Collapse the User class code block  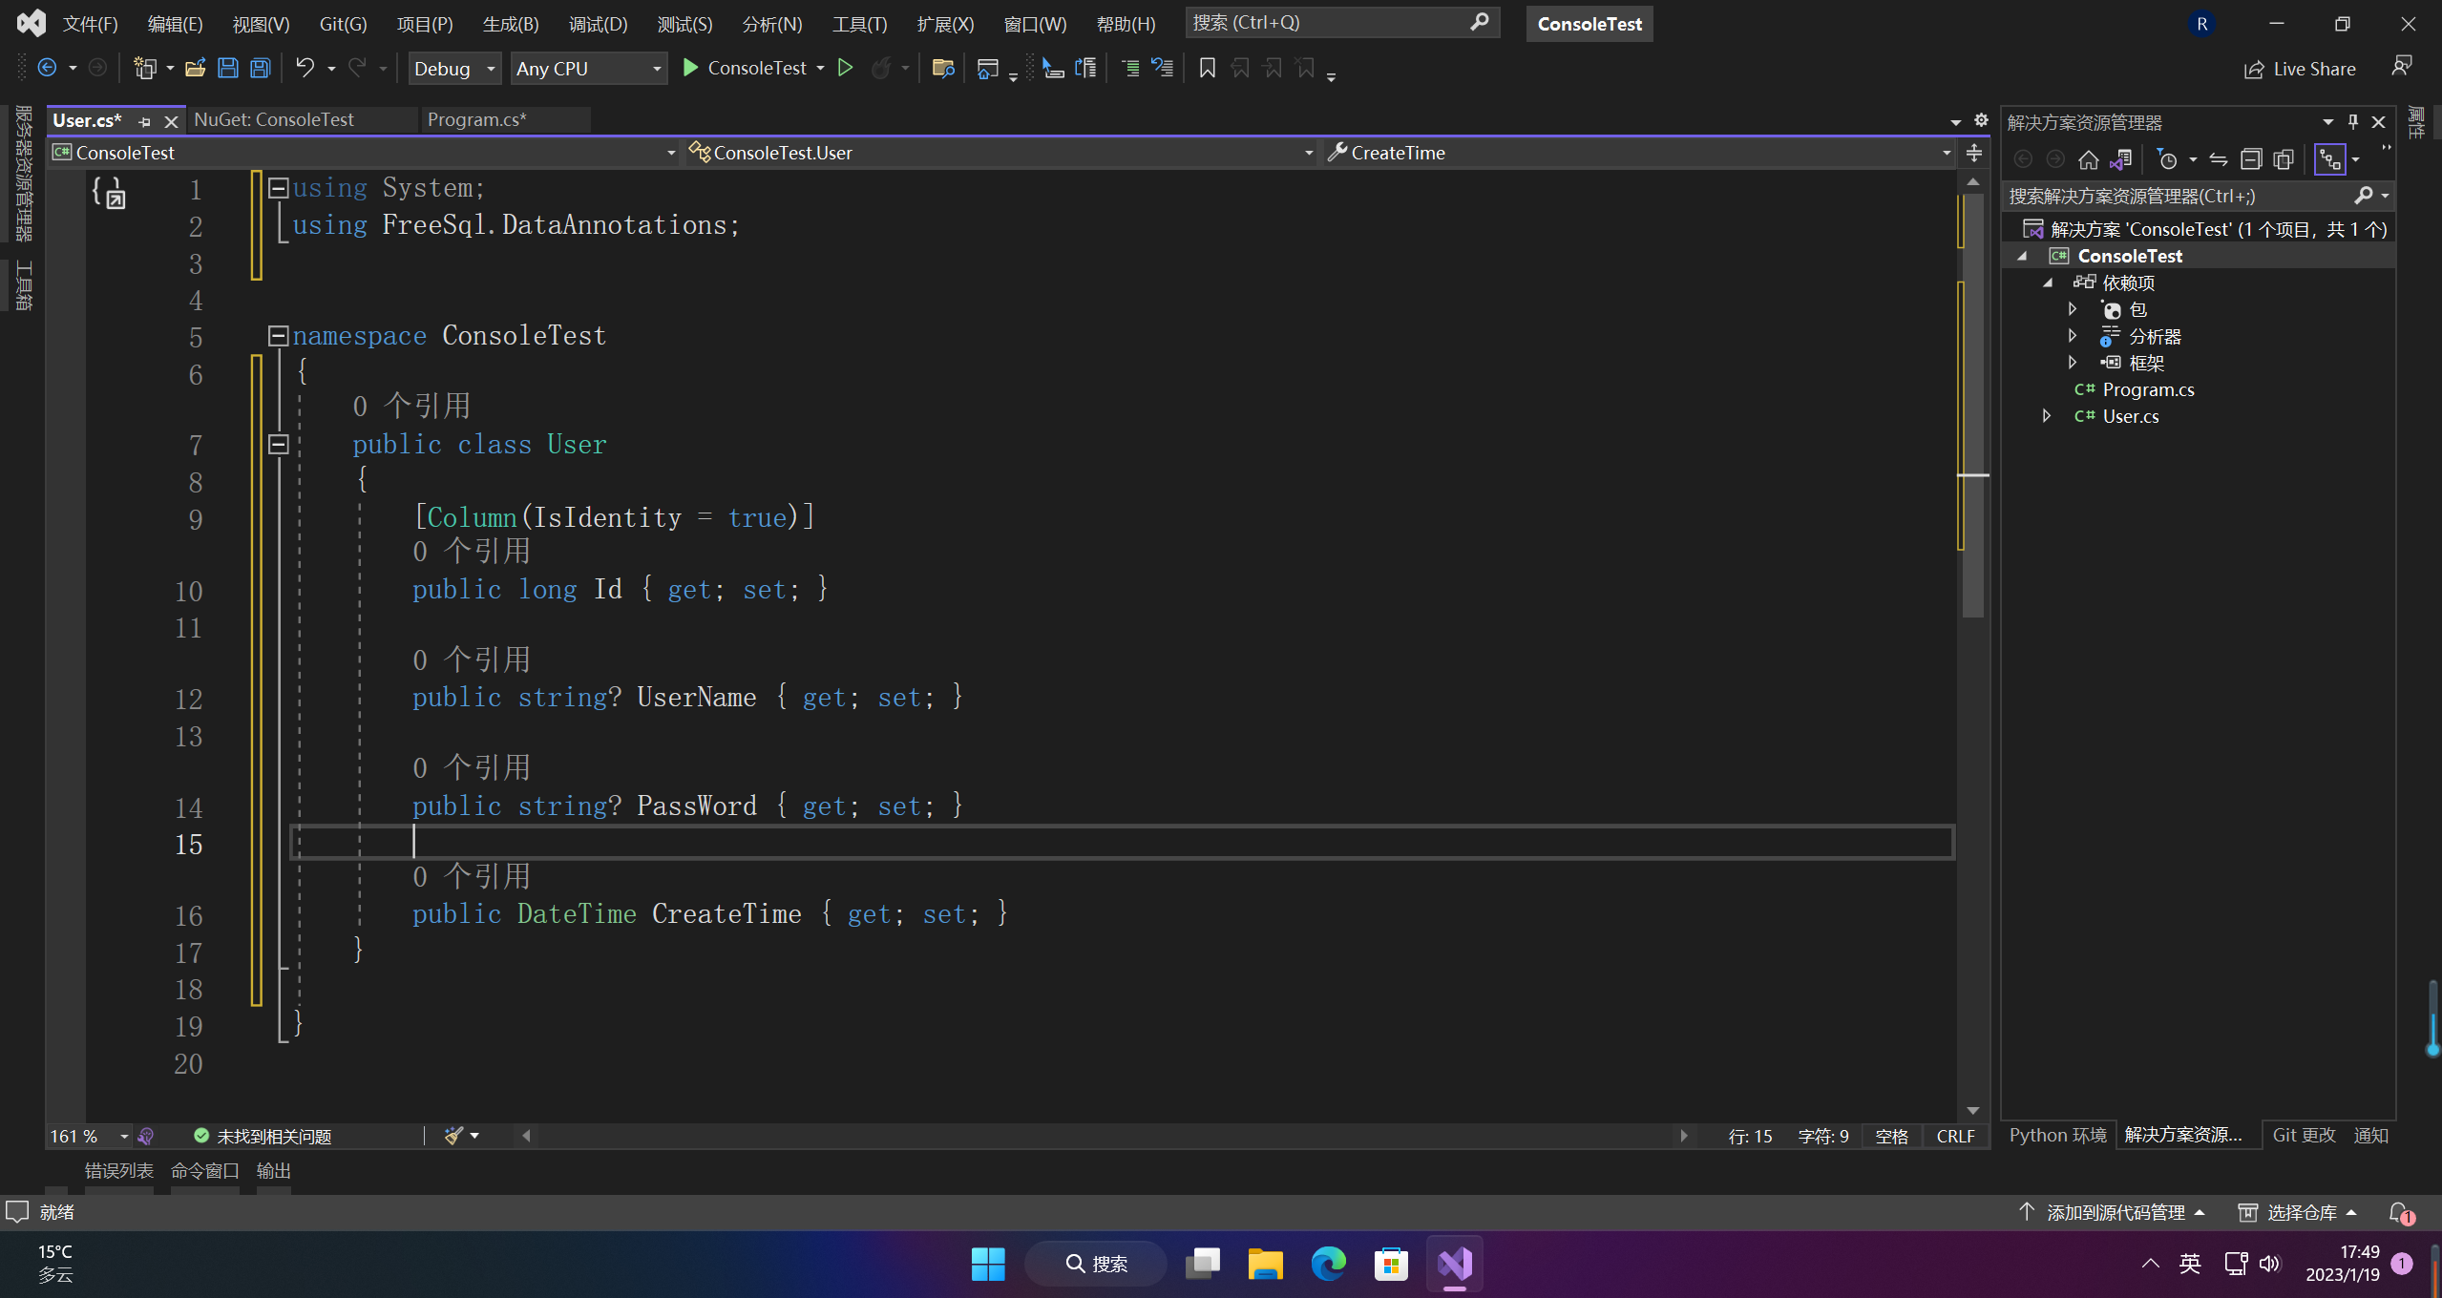278,444
